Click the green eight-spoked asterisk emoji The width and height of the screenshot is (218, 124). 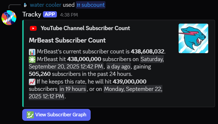[32, 59]
